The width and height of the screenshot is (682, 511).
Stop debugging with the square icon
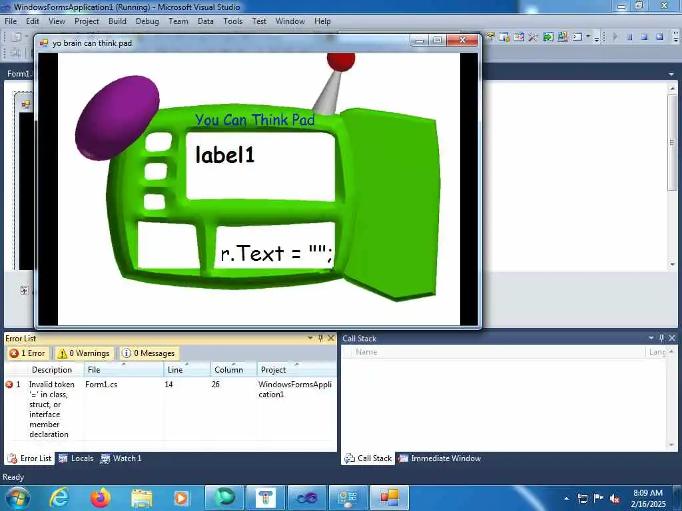pos(645,37)
